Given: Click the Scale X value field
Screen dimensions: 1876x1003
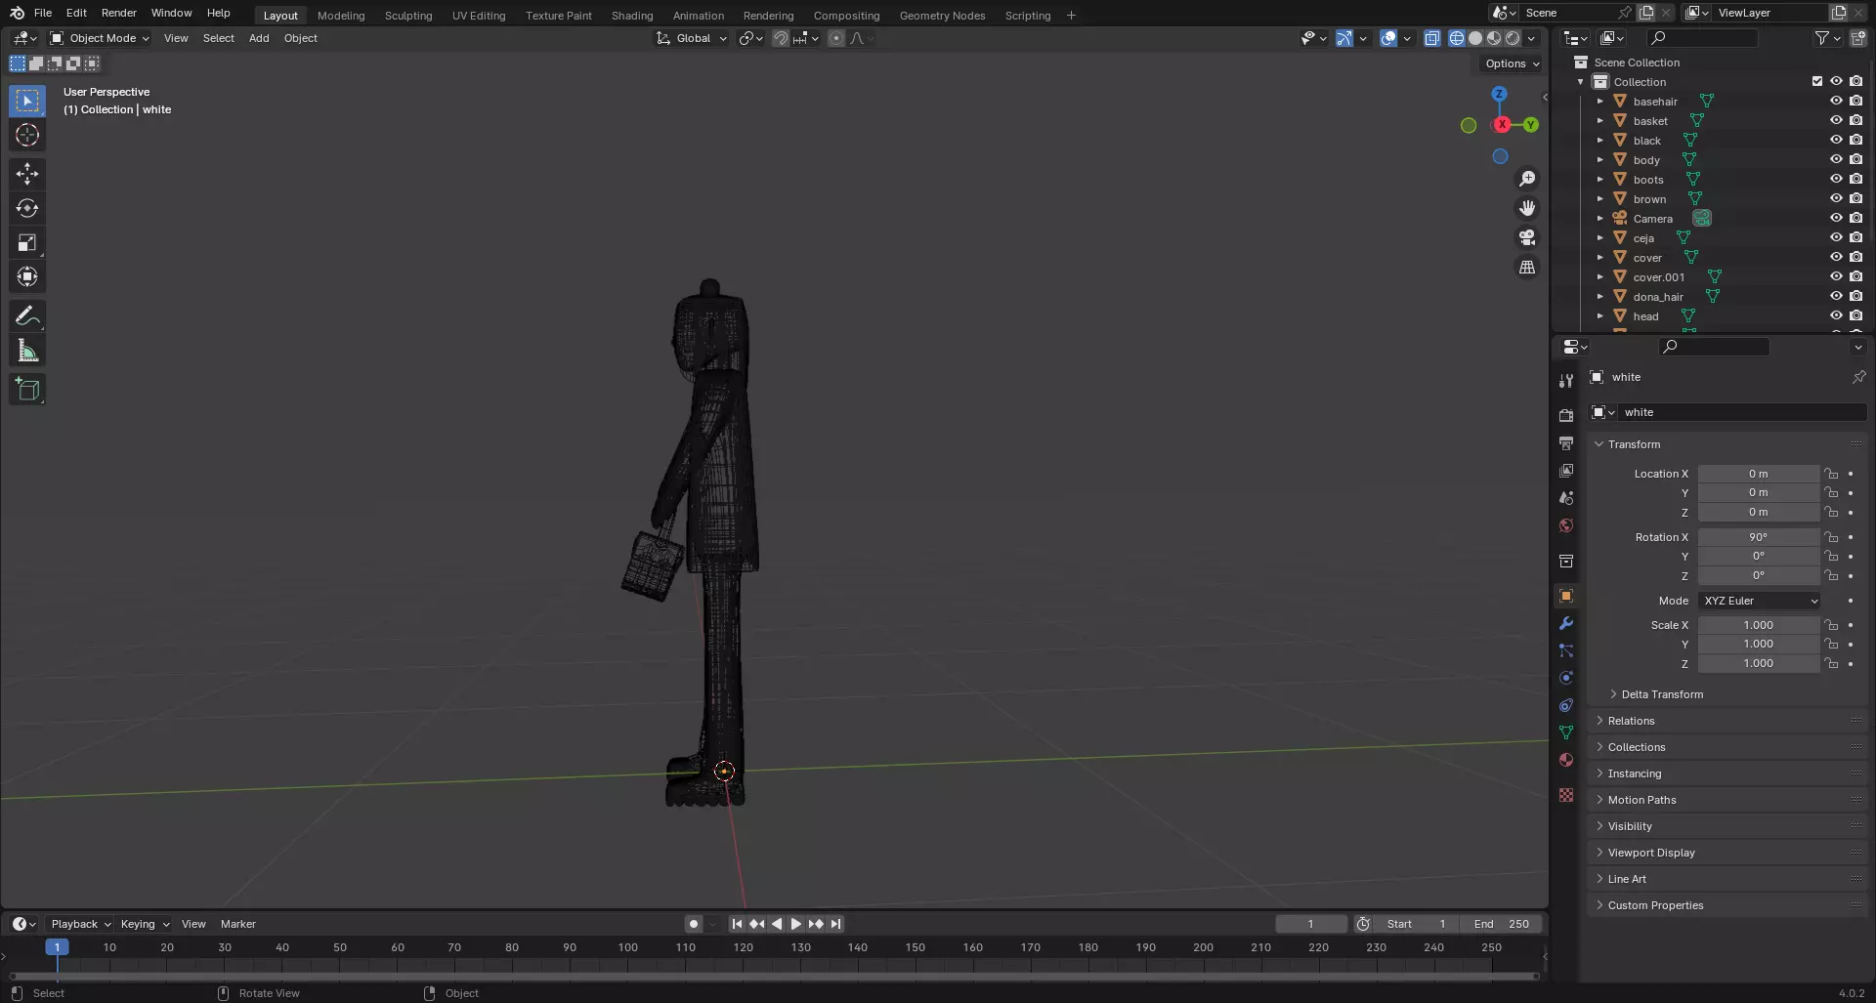Looking at the screenshot, I should pos(1759,625).
